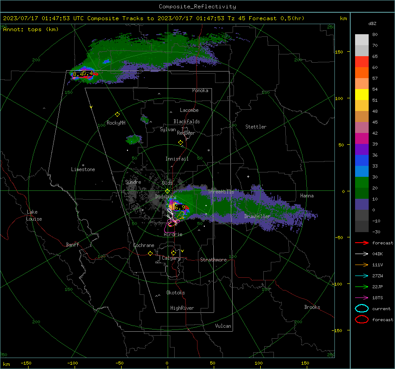Image resolution: width=395 pixels, height=369 pixels.
Task: Click the Lacombe city label
Action: point(189,110)
